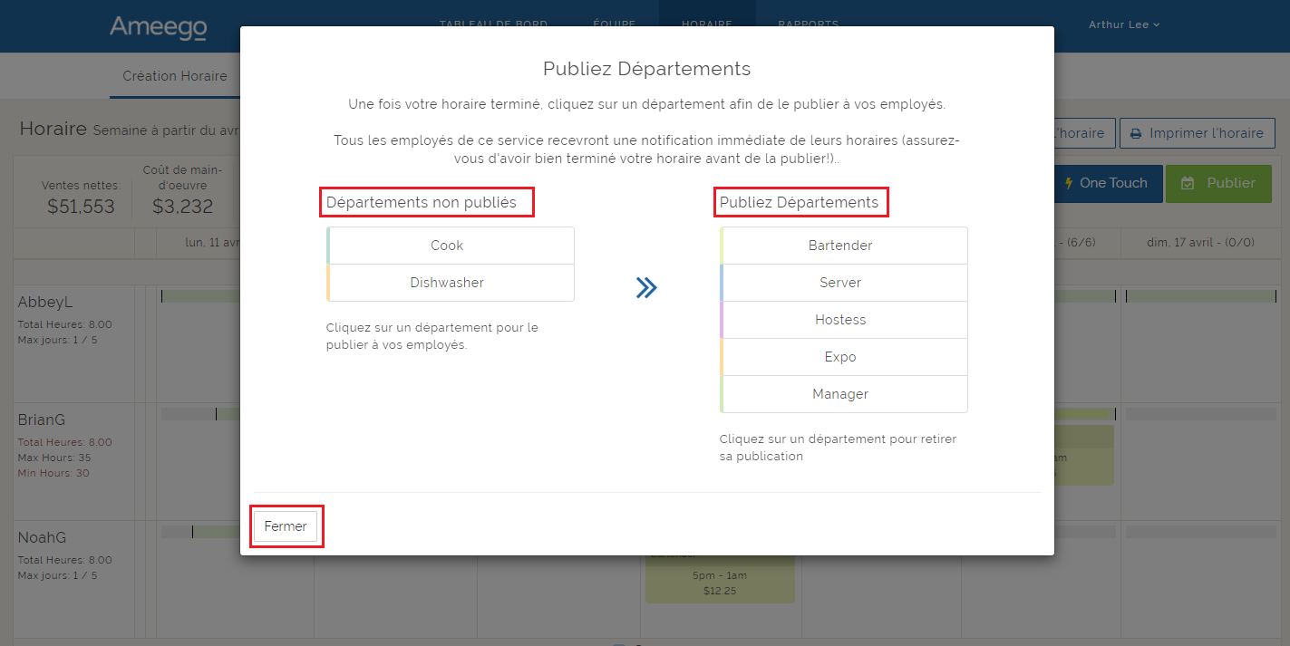Viewport: 1290px width, 646px height.
Task: Click the printer icon in Imprimer l'horaire
Action: tap(1136, 133)
